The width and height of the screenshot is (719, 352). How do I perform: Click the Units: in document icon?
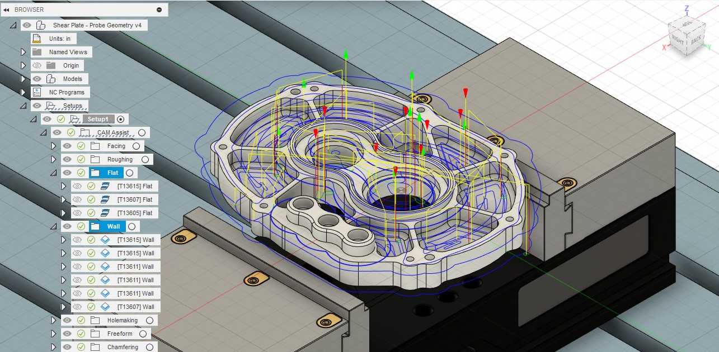click(37, 39)
